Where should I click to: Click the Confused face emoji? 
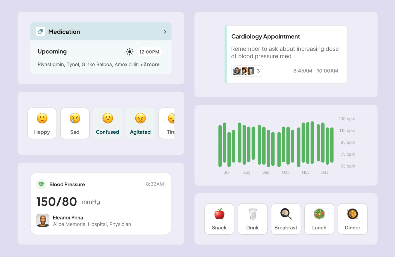tap(108, 118)
